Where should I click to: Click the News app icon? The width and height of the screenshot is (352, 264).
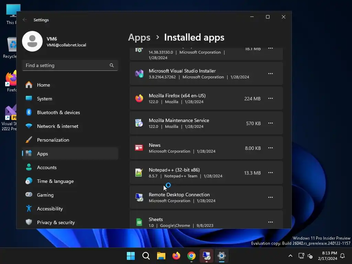click(x=139, y=148)
